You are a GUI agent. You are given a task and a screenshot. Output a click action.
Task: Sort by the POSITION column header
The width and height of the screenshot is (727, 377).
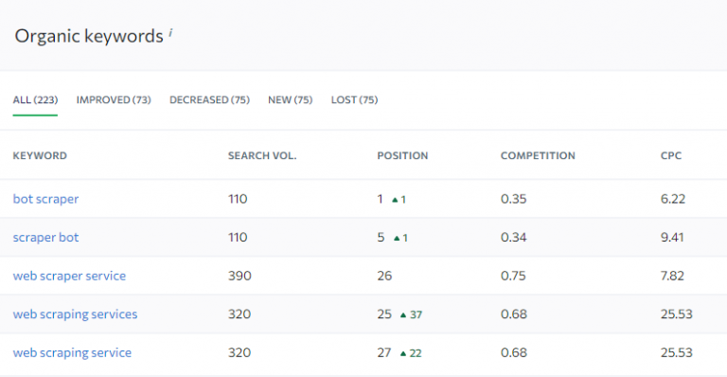pos(402,155)
